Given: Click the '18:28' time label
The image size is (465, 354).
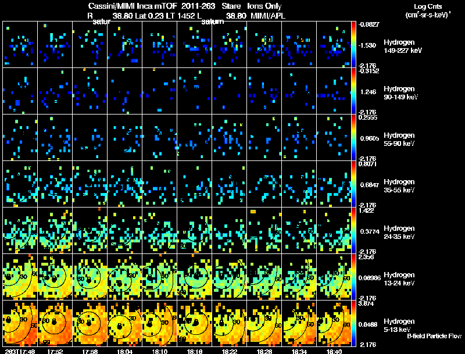Looking at the screenshot, I should 264,351.
